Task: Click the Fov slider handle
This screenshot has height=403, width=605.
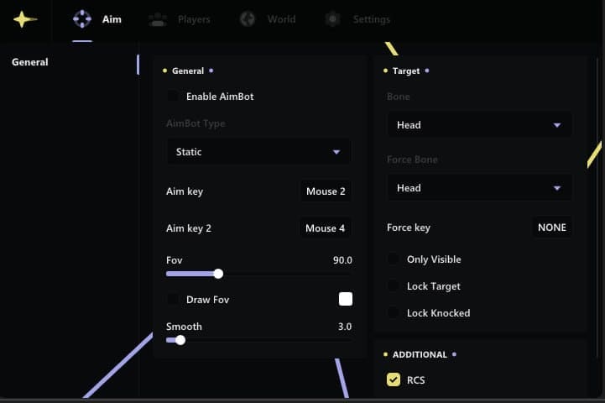Action: click(x=218, y=274)
